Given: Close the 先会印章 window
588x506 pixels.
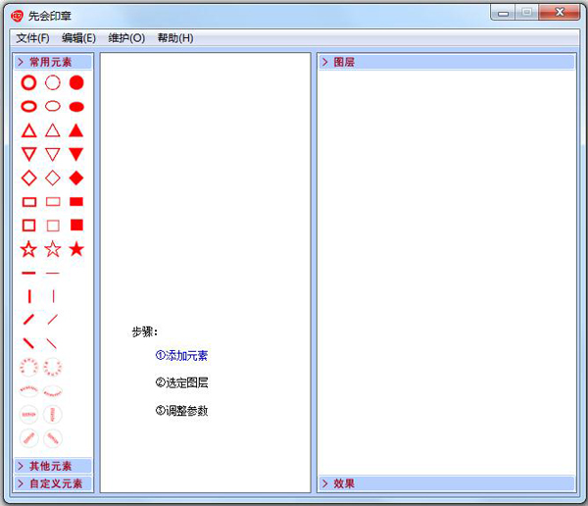Looking at the screenshot, I should pyautogui.click(x=560, y=13).
